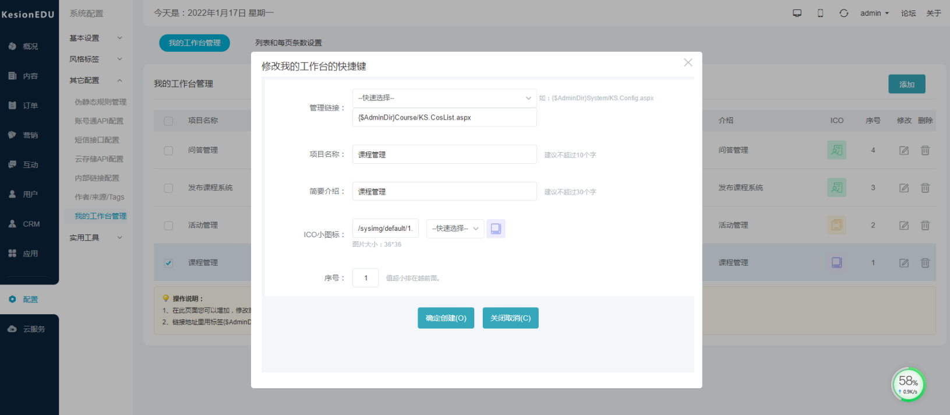Open the ICO 快速选择 dropdown
Viewport: 950px width, 415px height.
455,228
